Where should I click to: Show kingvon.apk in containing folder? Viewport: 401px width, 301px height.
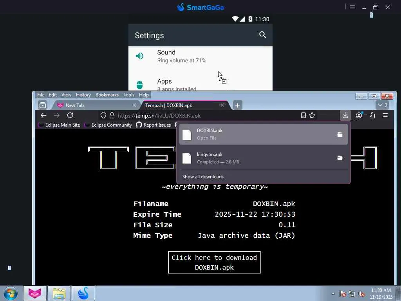(x=340, y=158)
